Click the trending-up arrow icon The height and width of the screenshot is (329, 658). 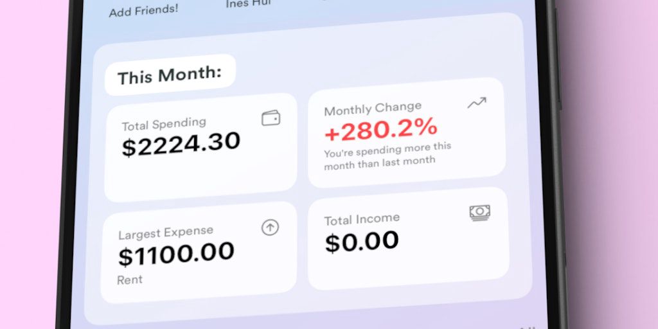pos(477,103)
